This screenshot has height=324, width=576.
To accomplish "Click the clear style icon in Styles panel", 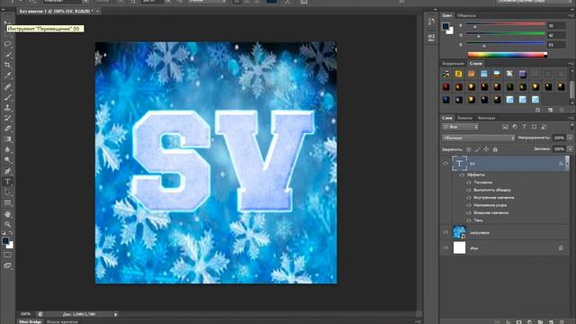I will [x=538, y=110].
